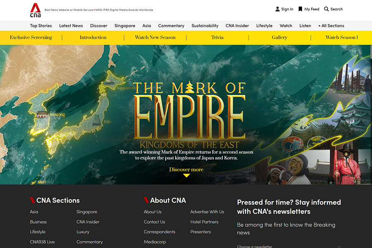
Task: Open the Mediacorp link
Action: (155, 242)
